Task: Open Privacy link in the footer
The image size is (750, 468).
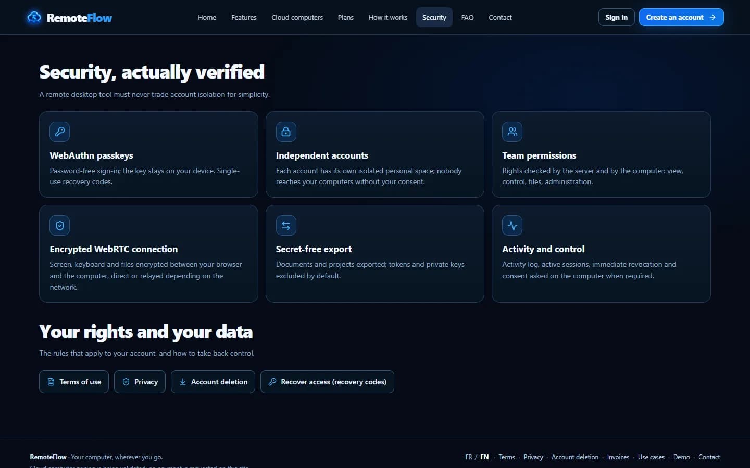Action: point(533,457)
